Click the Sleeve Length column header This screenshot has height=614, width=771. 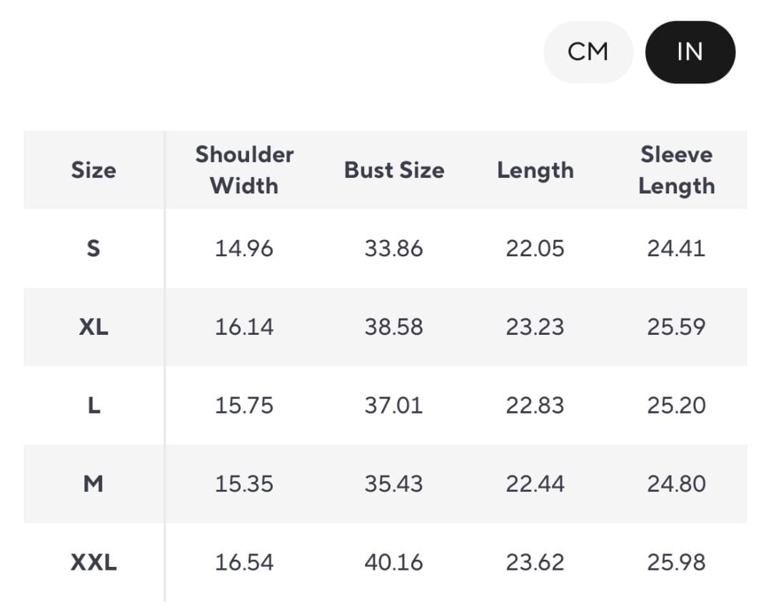coord(676,170)
